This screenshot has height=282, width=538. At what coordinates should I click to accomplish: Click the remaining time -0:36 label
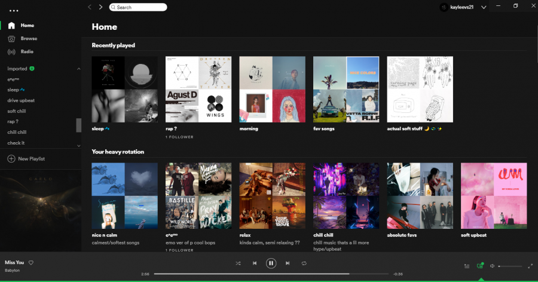pyautogui.click(x=398, y=274)
